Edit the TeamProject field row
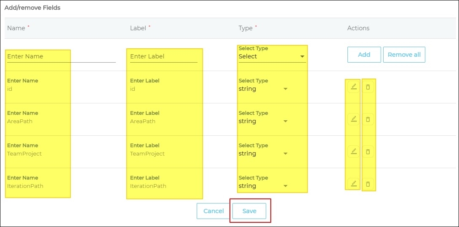Viewport: 459px width, 227px height. point(354,151)
